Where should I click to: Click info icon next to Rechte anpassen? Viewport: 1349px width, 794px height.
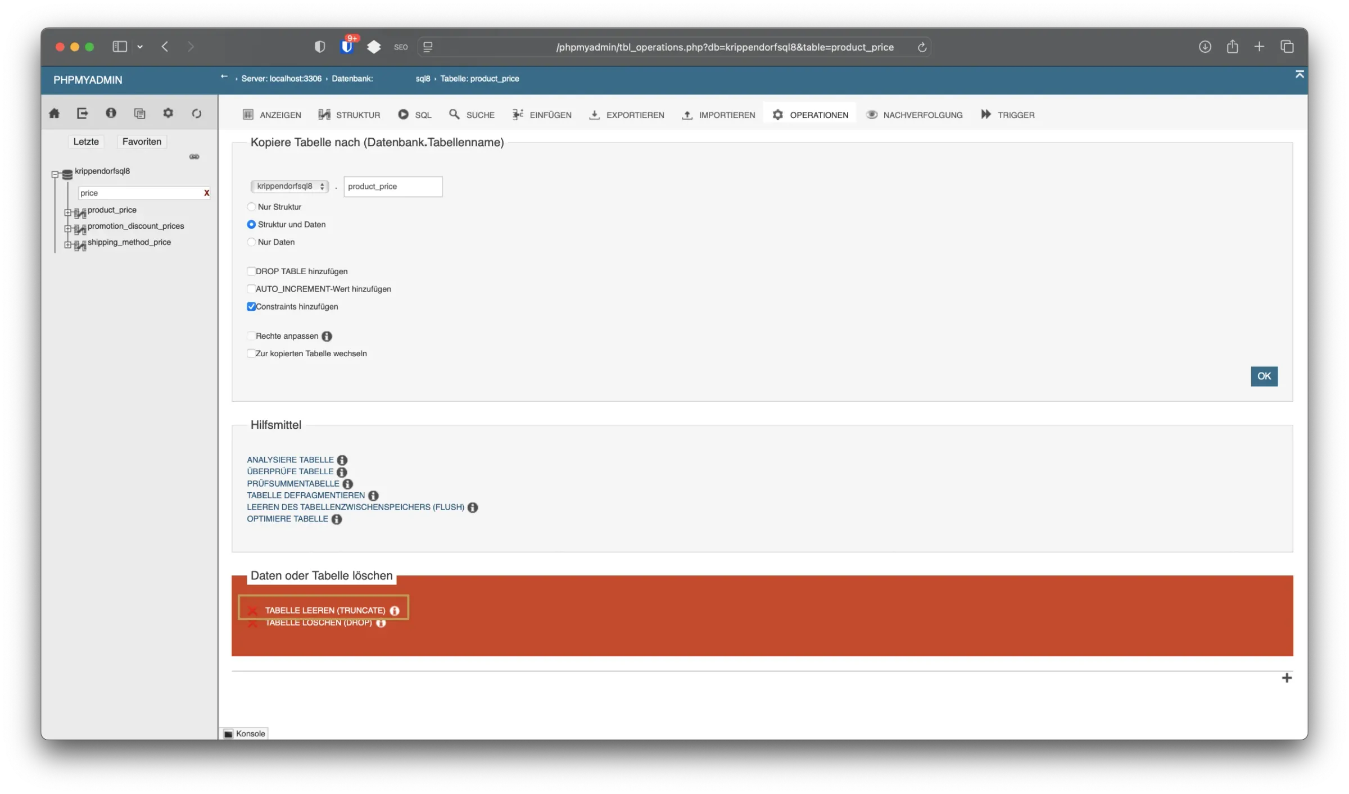[327, 336]
